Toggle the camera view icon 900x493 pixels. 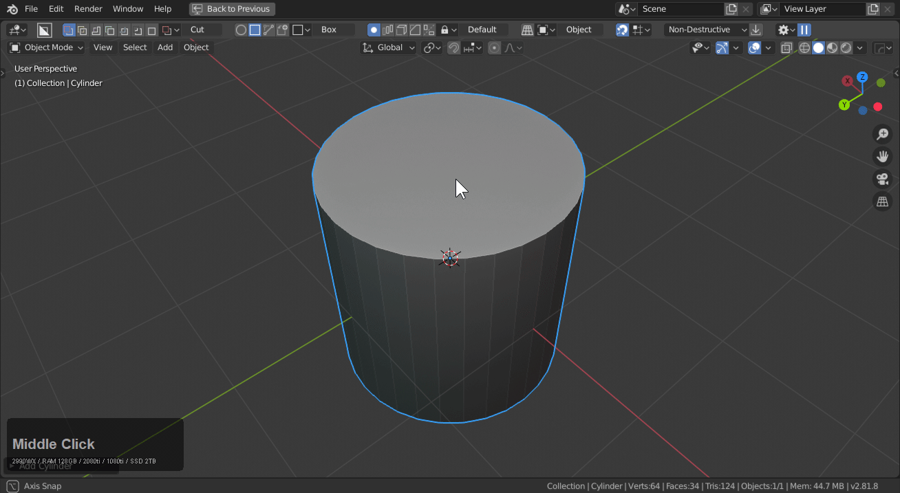pyautogui.click(x=882, y=179)
